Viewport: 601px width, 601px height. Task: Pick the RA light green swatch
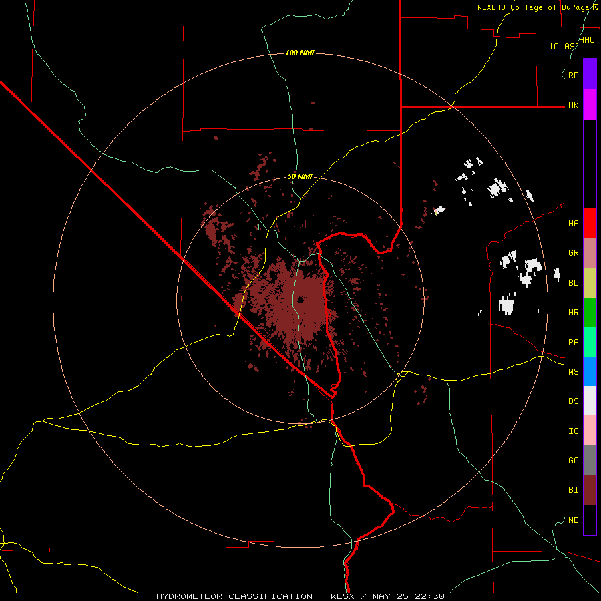pyautogui.click(x=590, y=341)
